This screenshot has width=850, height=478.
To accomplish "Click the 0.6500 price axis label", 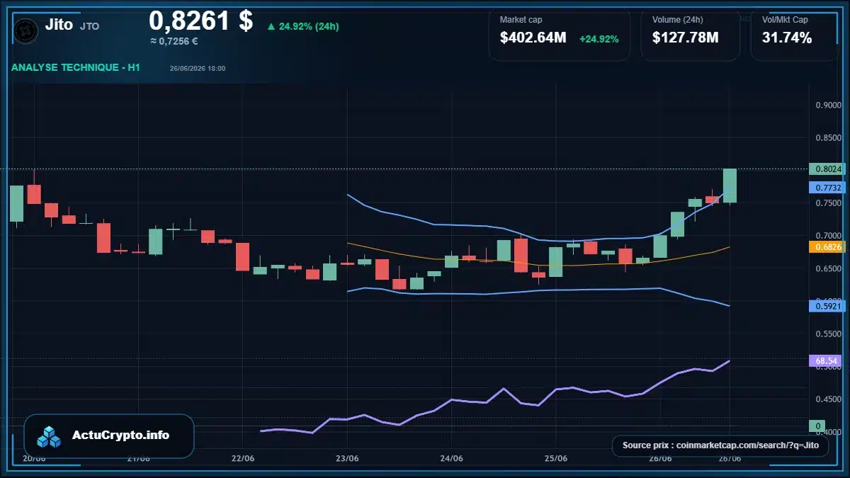I will [x=829, y=269].
